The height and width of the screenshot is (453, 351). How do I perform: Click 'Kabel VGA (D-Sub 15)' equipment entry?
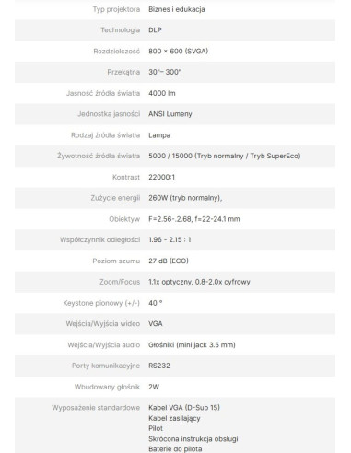[184, 408]
